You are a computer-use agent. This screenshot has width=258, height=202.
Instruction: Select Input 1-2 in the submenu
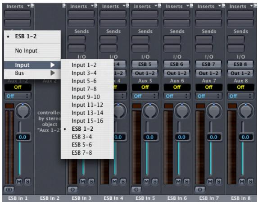(x=87, y=65)
